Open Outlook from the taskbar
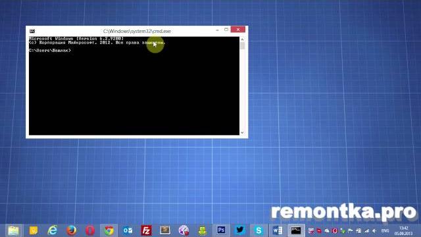Screen dimensions: 421x237 click(128, 230)
